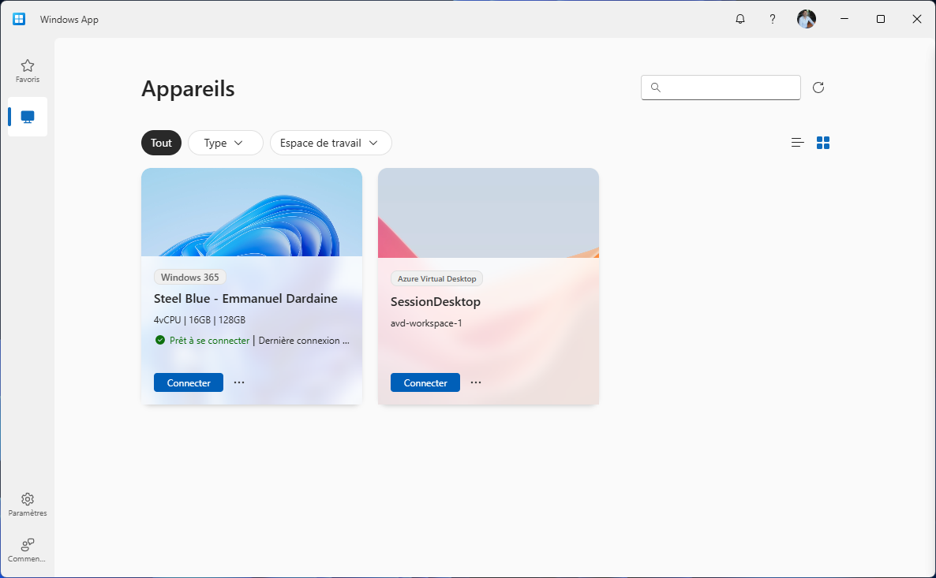The width and height of the screenshot is (936, 578).
Task: Connect to Steel Blue Cloud PC
Action: [189, 382]
